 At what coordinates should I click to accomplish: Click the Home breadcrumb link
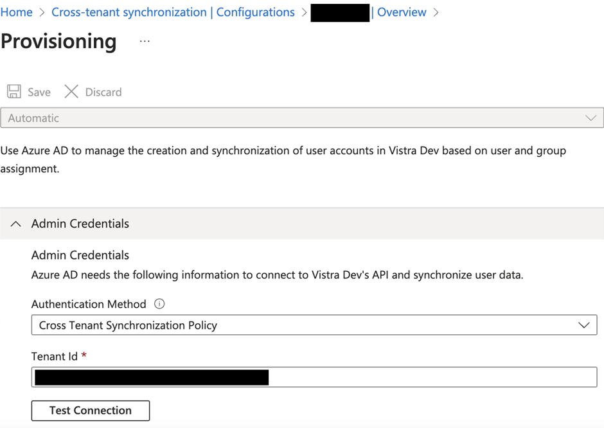[x=17, y=12]
